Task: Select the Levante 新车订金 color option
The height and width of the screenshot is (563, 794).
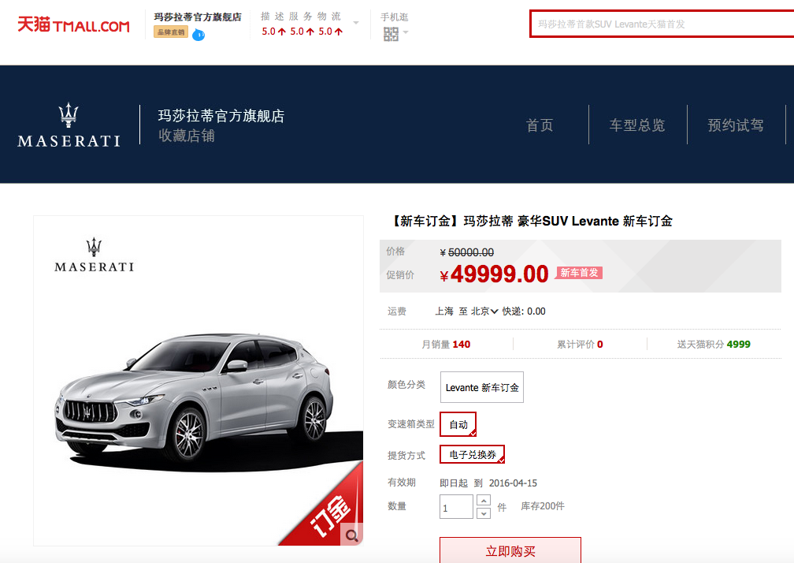Action: (481, 388)
